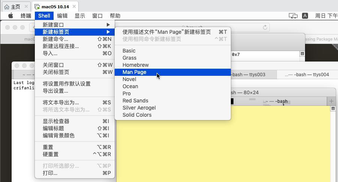Choose 硬重置 from Shell menu
The height and width of the screenshot is (182, 338).
75,154
